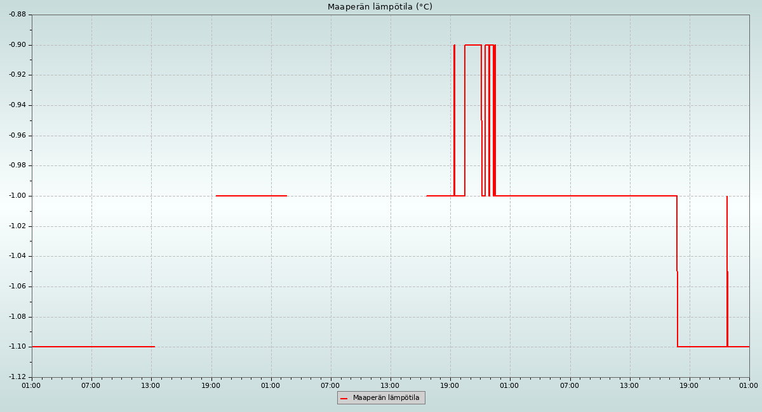Click the -1.12 y-axis label at bottom

(x=16, y=377)
